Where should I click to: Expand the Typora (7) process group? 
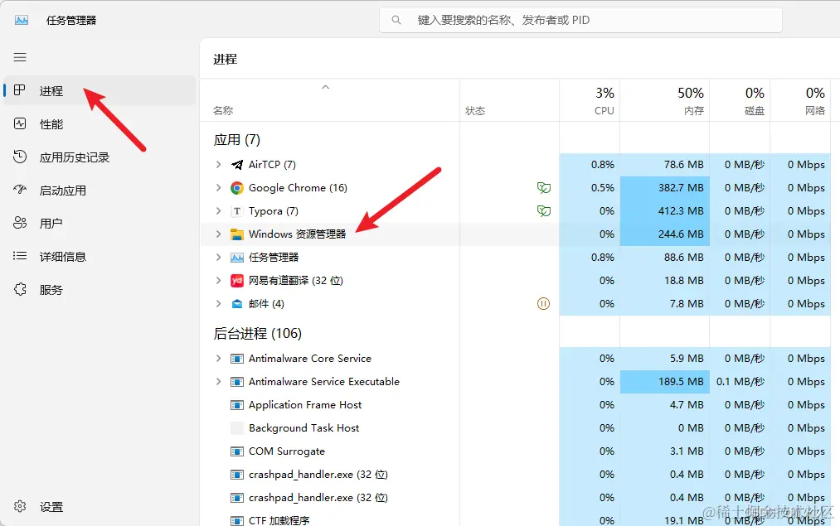click(x=218, y=211)
